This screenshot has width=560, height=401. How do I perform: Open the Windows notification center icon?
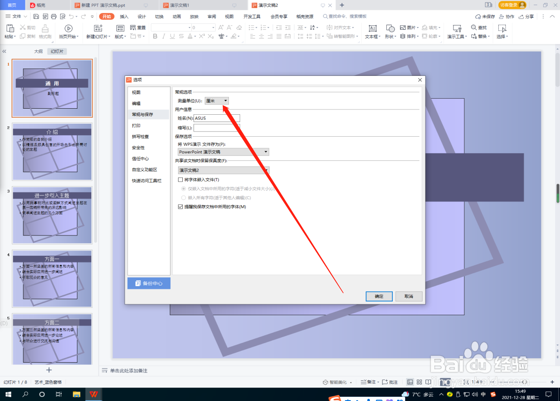[x=548, y=394]
